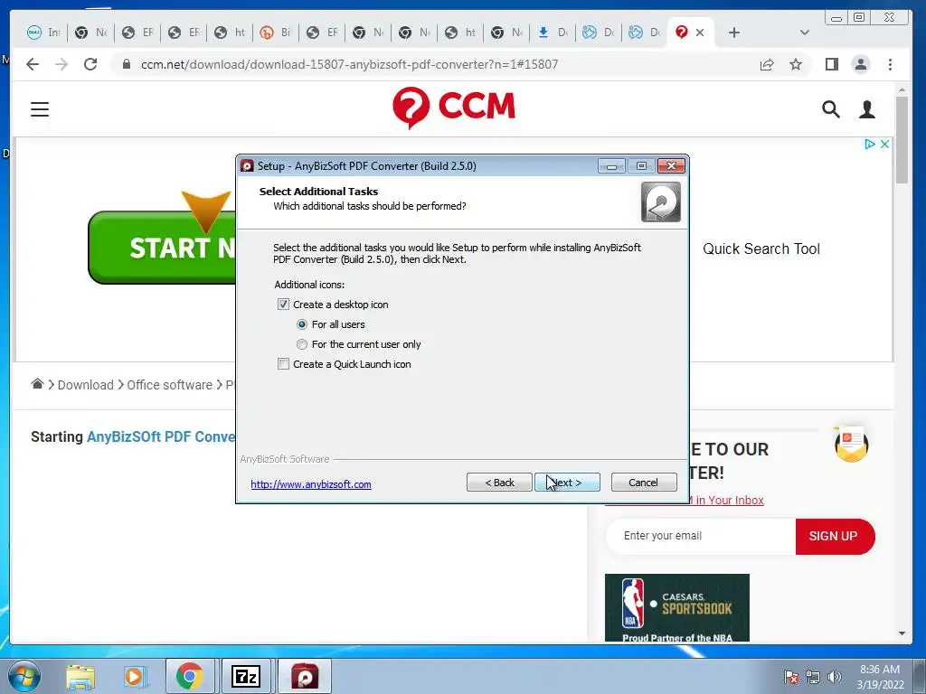Viewport: 926px width, 694px height.
Task: Click the network tray icon
Action: coord(813,677)
